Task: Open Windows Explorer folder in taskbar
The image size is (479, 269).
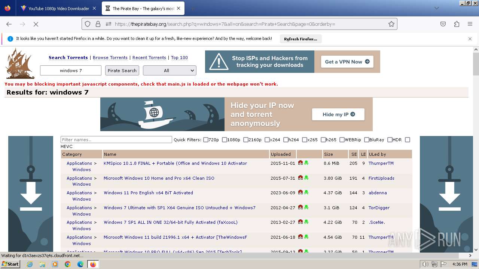Action: coord(42,264)
